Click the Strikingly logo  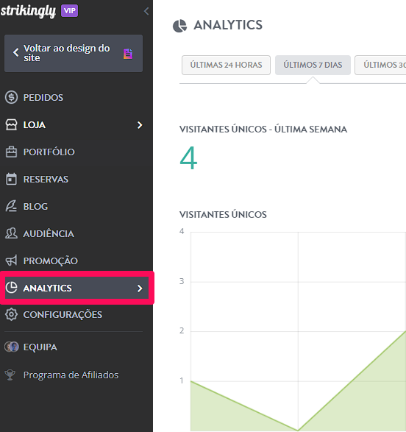point(28,11)
